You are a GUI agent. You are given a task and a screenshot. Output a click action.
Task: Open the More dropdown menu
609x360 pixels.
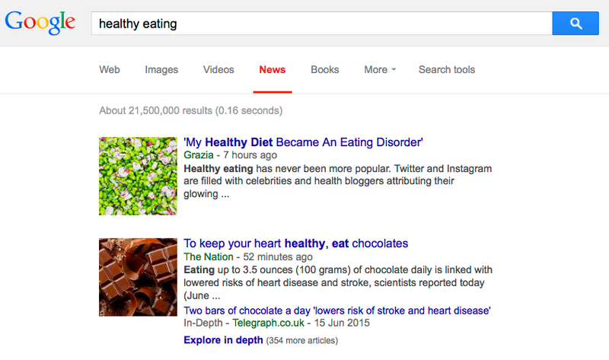(380, 69)
